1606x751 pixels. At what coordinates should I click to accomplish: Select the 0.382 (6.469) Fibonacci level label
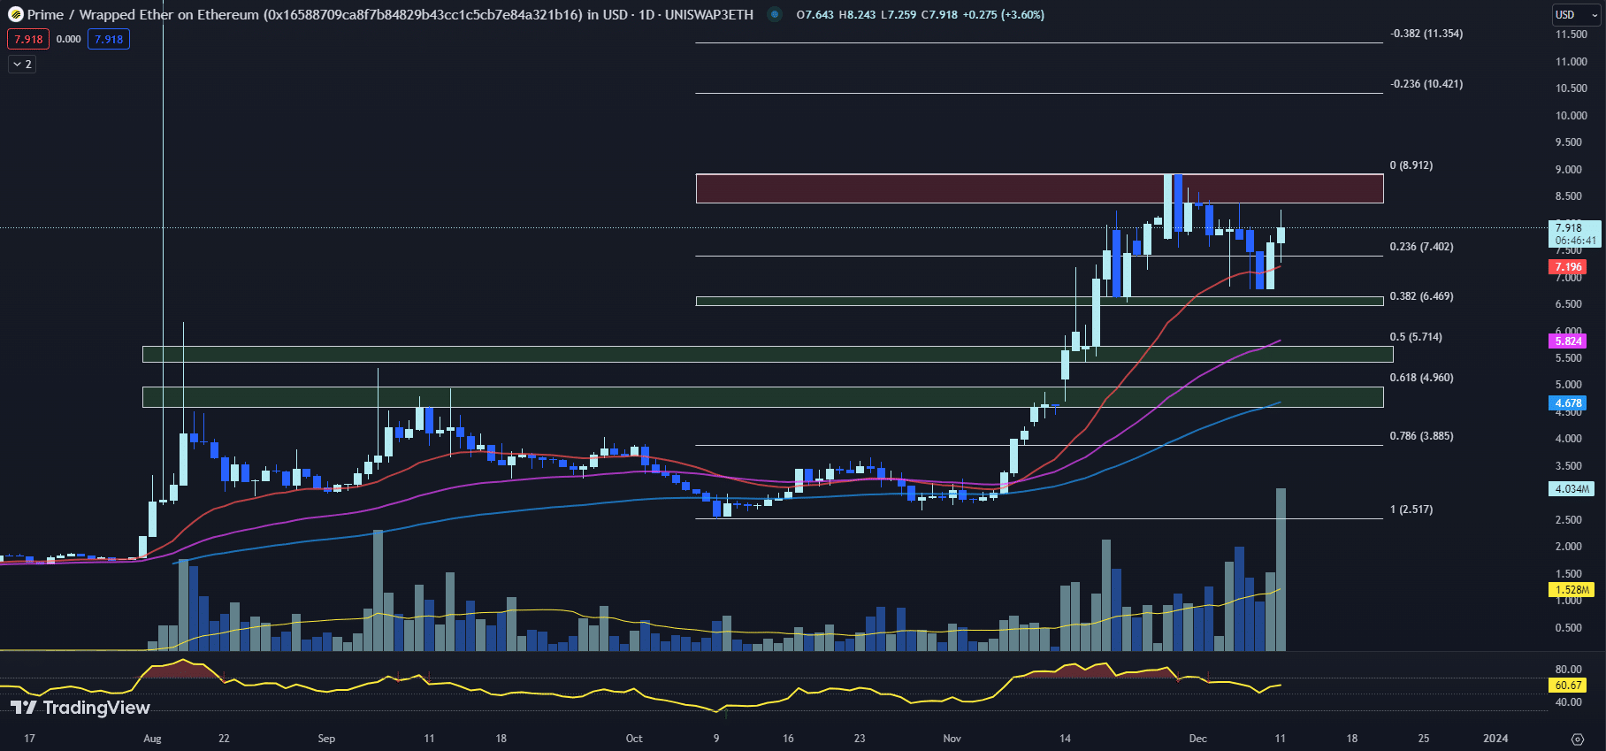1421,296
